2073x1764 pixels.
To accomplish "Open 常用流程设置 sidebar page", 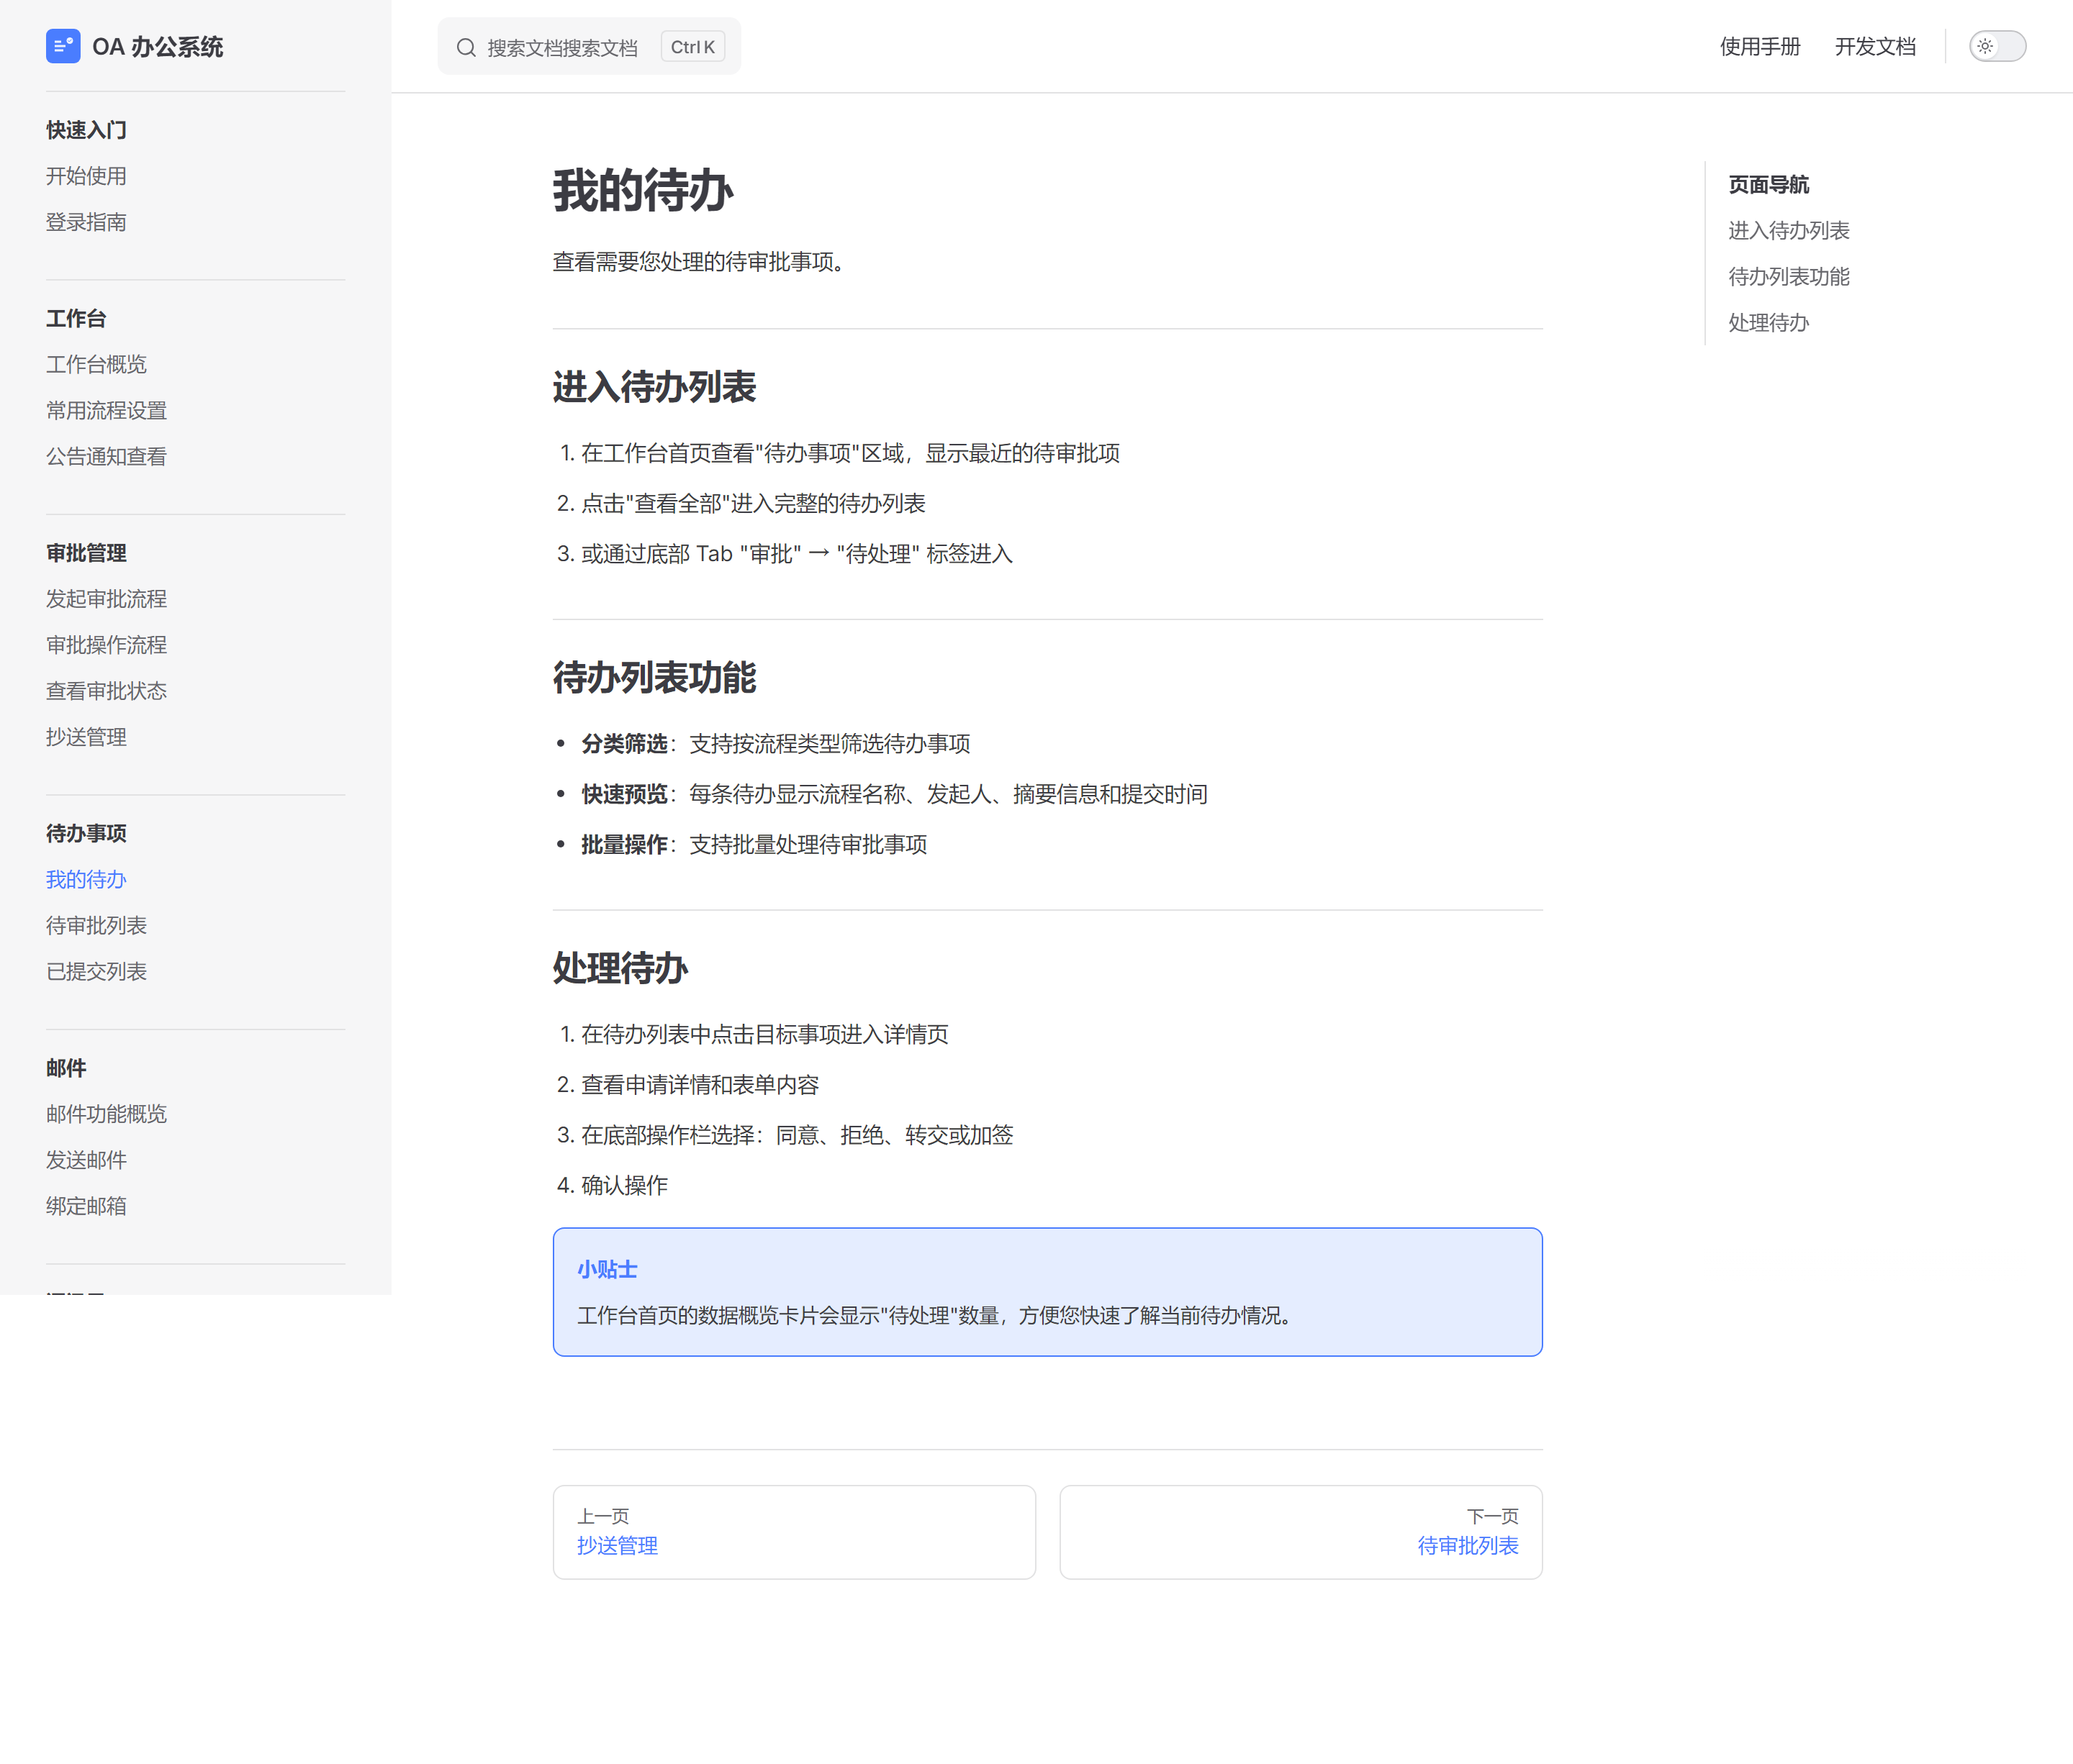I will 106,410.
